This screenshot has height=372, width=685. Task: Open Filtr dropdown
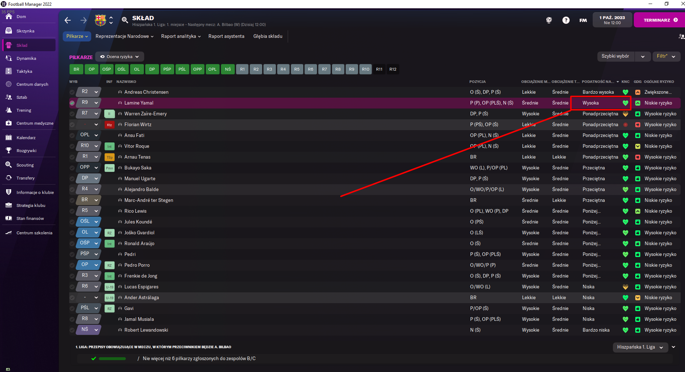[666, 56]
